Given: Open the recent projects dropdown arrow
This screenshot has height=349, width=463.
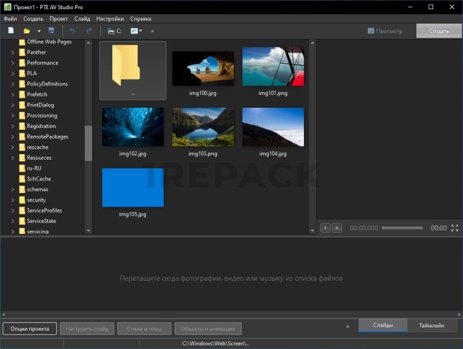Looking at the screenshot, I should point(39,30).
